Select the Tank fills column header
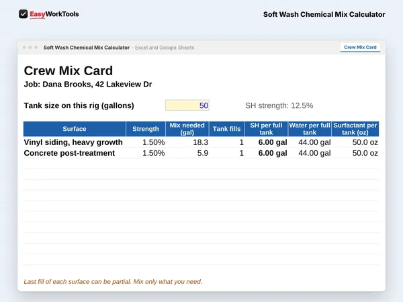Screen dimensions: 403x302 point(227,129)
